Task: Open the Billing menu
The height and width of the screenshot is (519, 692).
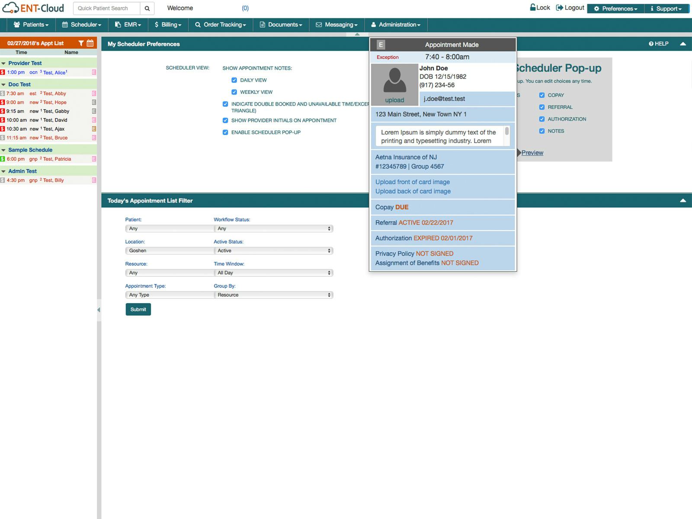Action: (168, 25)
